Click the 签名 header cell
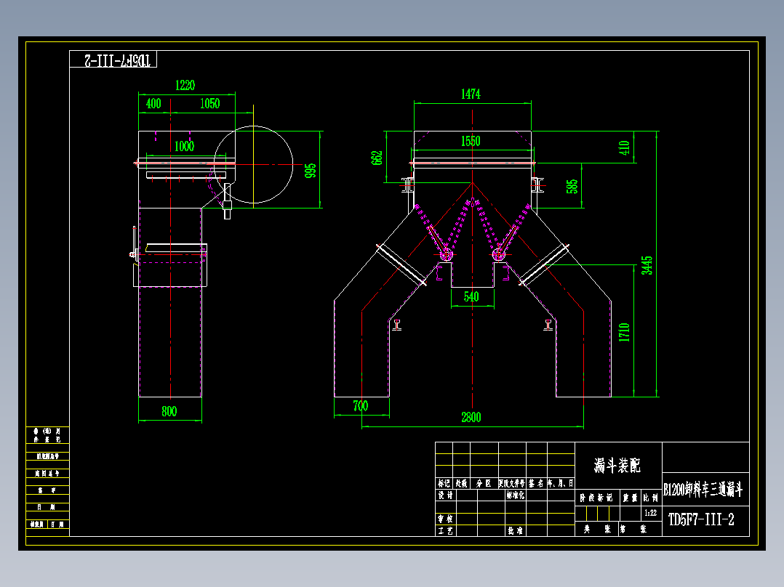The height and width of the screenshot is (587, 784). click(537, 483)
